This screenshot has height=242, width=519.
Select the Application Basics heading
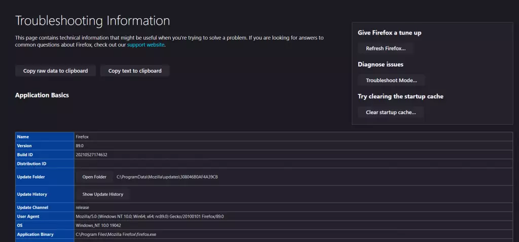coord(42,95)
